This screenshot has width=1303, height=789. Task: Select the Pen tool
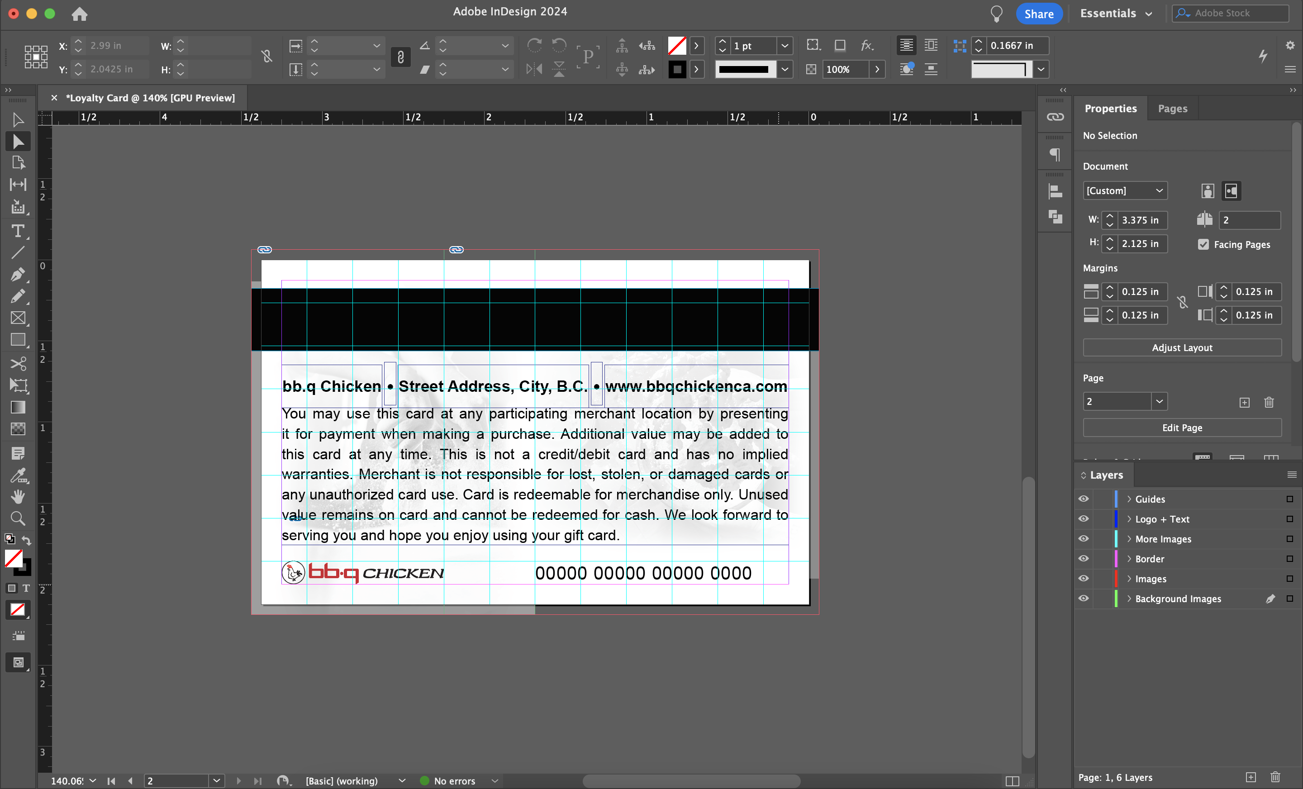point(18,275)
